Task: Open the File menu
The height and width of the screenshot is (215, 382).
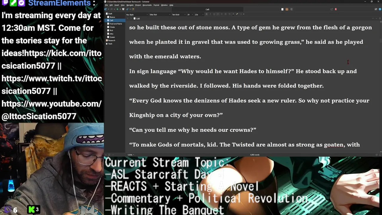Action: 106,5
